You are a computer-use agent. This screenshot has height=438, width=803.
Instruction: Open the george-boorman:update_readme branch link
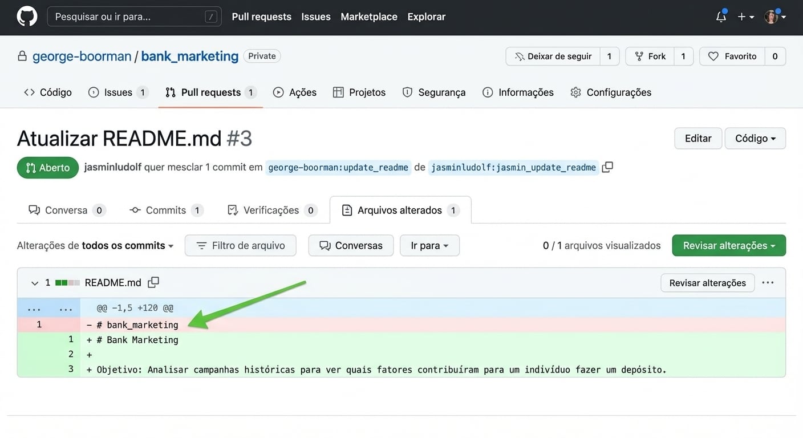point(338,167)
